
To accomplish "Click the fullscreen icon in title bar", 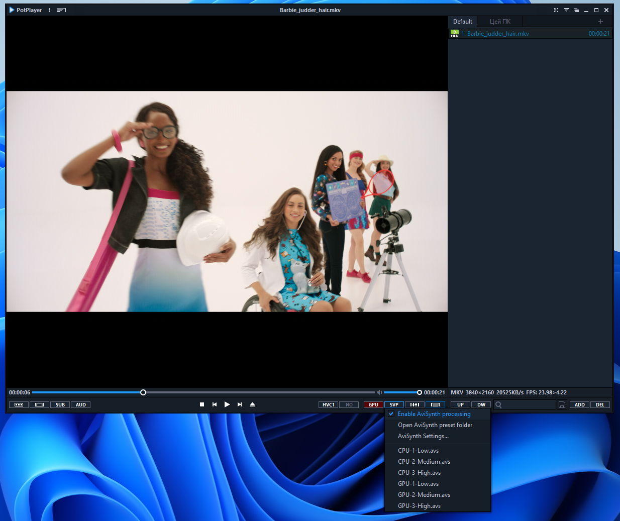I will pos(556,10).
